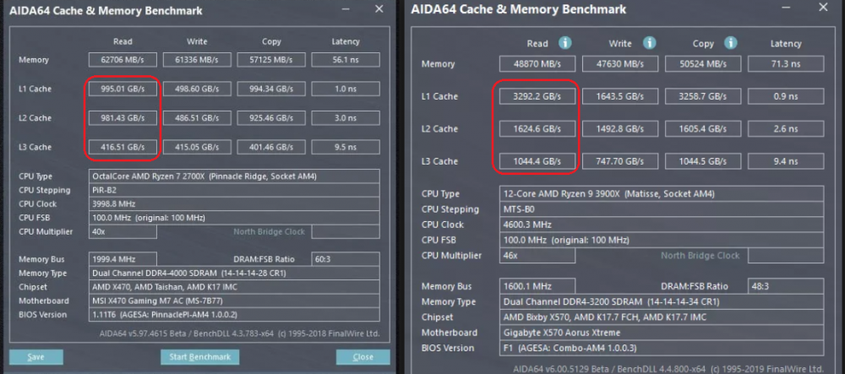This screenshot has height=374, width=845.
Task: Select L1 Cache write value 1643.5 GB/s
Action: click(x=620, y=96)
